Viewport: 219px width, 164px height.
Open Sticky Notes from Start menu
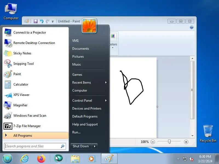click(36, 53)
